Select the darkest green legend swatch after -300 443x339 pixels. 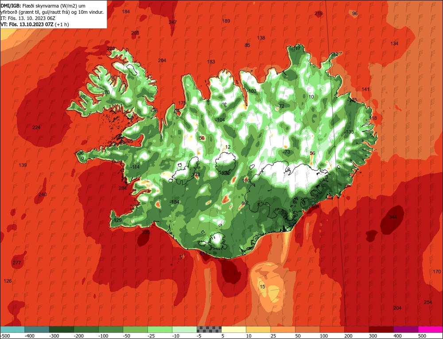[61, 329]
